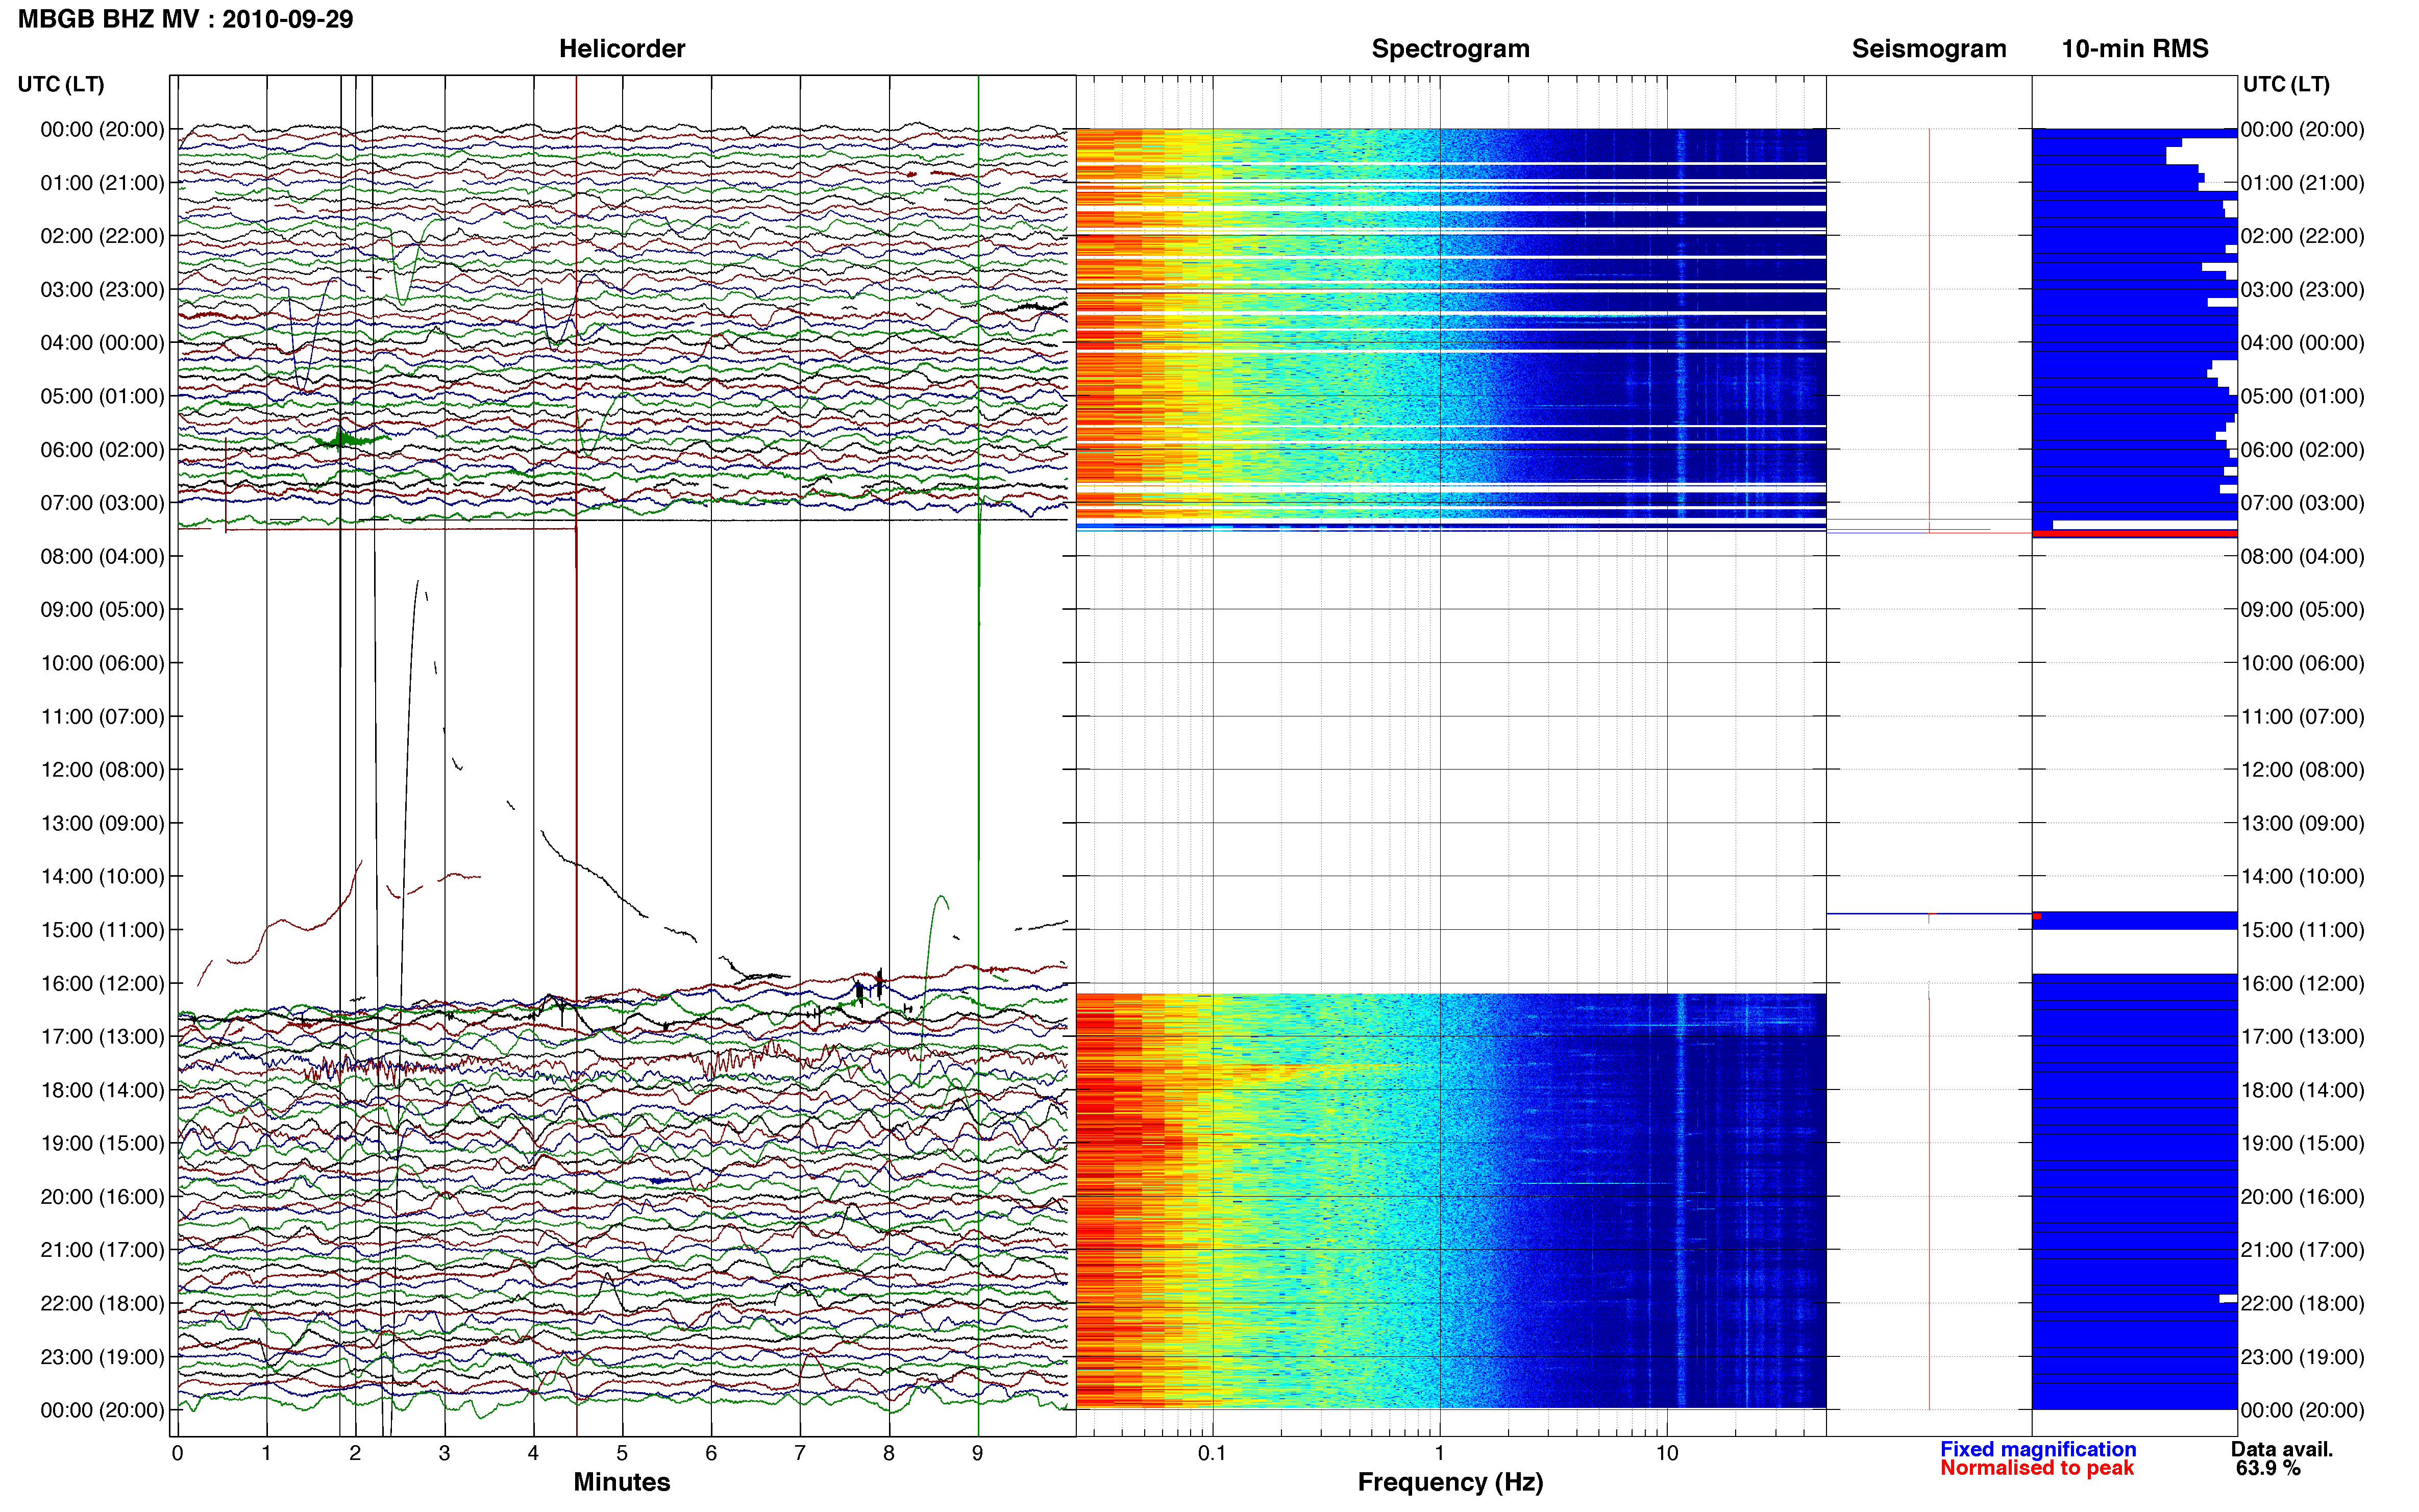Click the left '22:00 (18:00)' time label
The height and width of the screenshot is (1512, 2419).
(102, 1303)
